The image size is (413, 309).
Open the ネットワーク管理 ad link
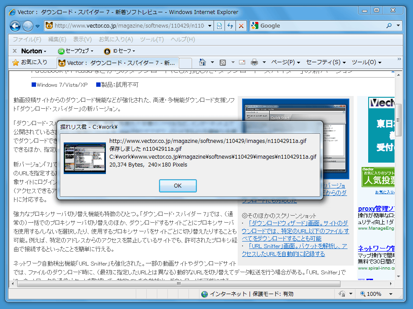click(x=376, y=249)
